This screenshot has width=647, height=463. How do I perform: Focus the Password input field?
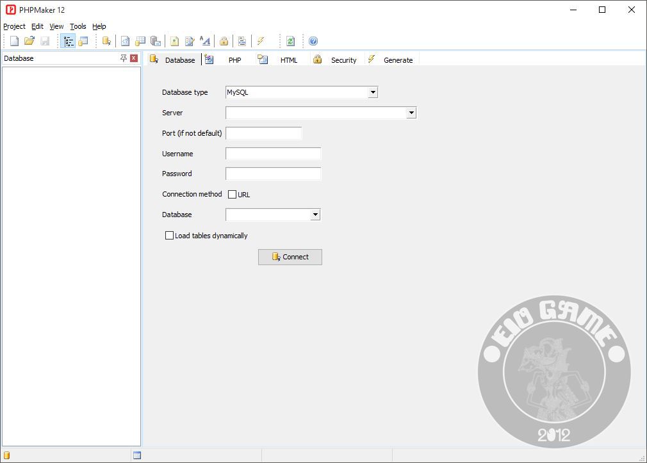click(x=273, y=174)
